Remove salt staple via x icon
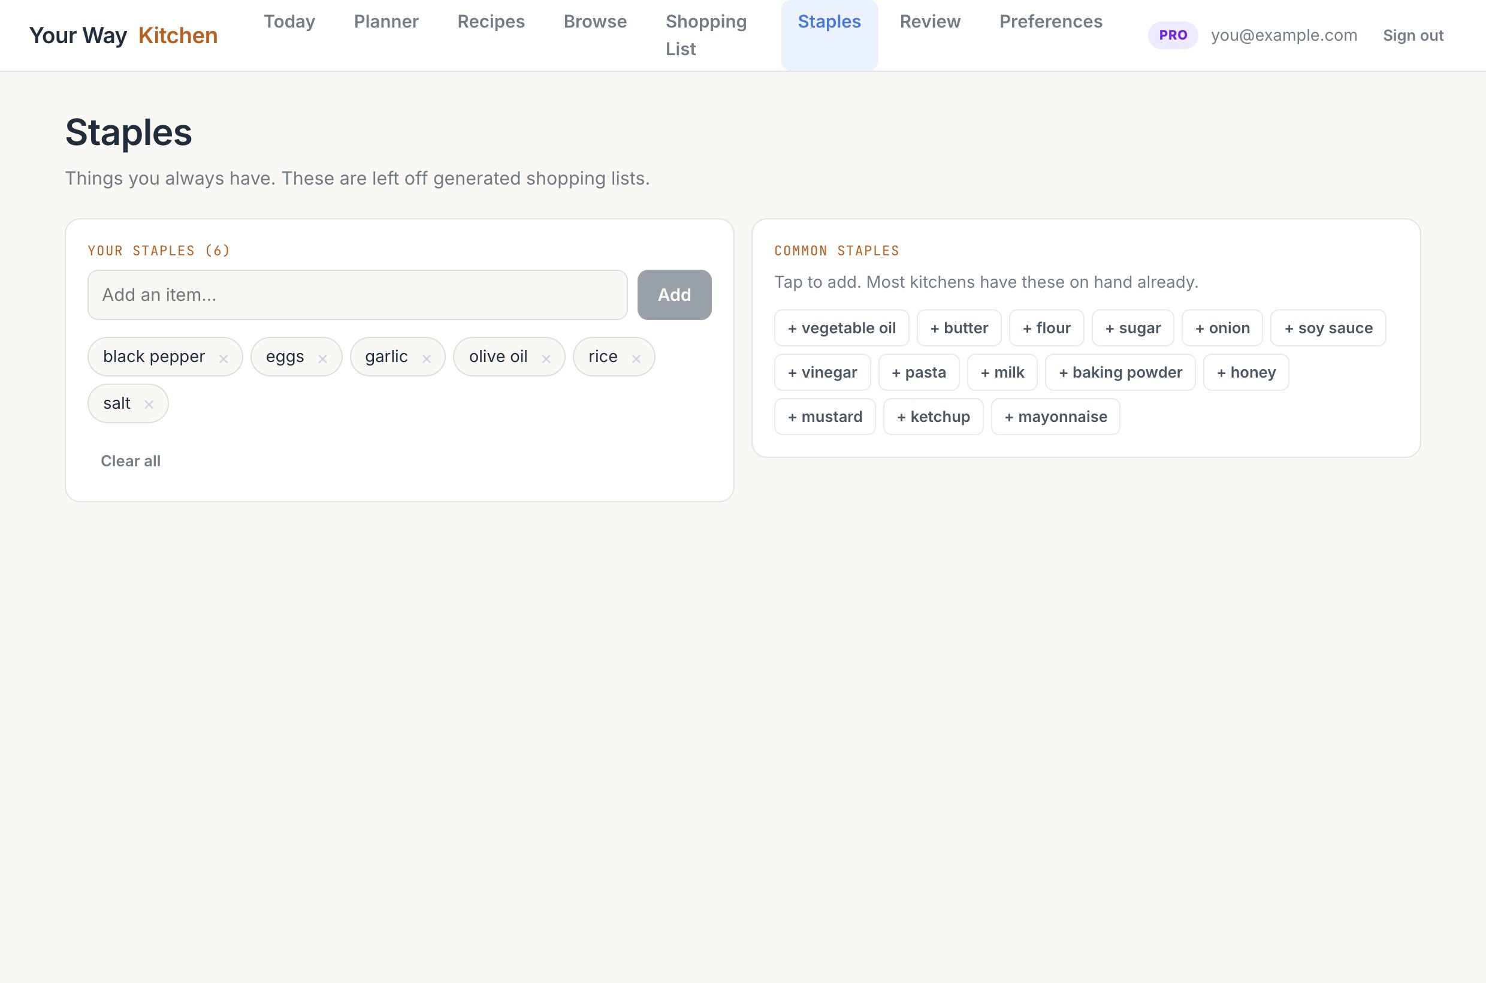 pos(149,405)
